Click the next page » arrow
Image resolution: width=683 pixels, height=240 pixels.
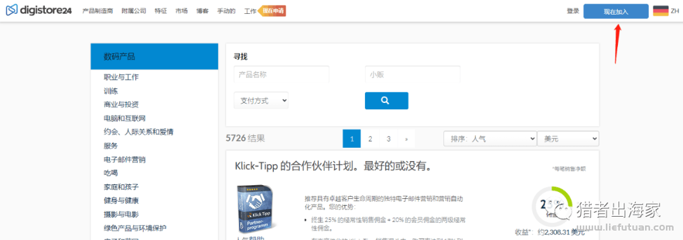pos(406,139)
